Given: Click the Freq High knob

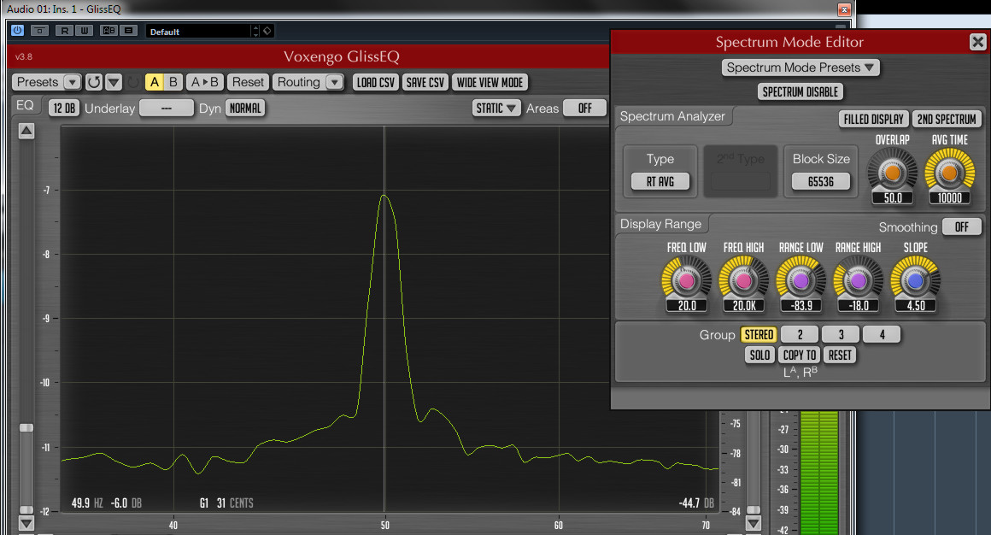Looking at the screenshot, I should pyautogui.click(x=744, y=279).
